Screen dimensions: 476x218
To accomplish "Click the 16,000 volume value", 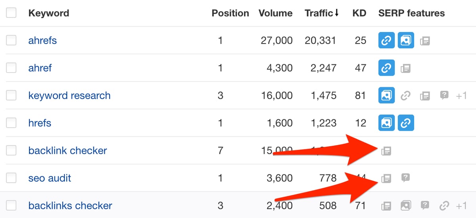I will click(276, 96).
